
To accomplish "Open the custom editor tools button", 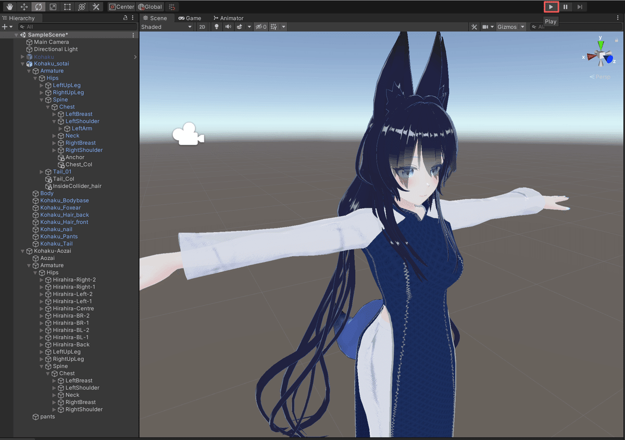I will point(96,7).
